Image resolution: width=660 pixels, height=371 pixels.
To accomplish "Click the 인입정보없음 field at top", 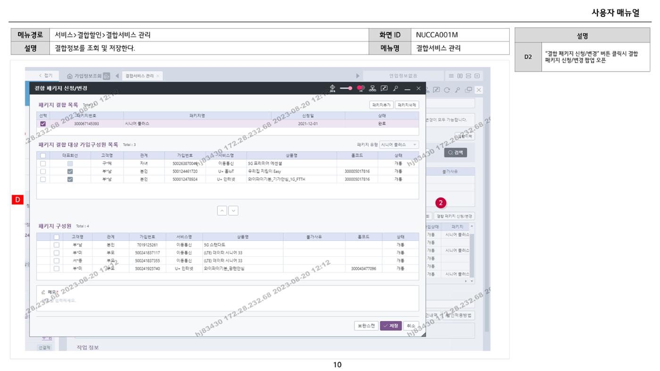I will pos(403,76).
